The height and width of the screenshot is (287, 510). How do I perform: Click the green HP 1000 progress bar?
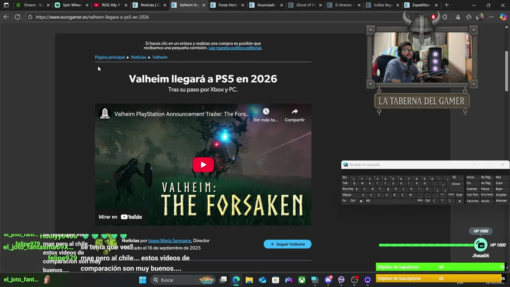click(x=426, y=245)
